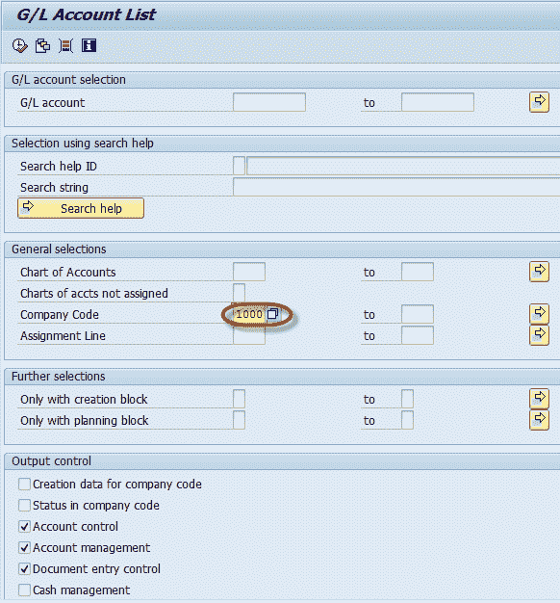Open multiple selection for creation block
Screen dimensions: 560x603
[539, 399]
